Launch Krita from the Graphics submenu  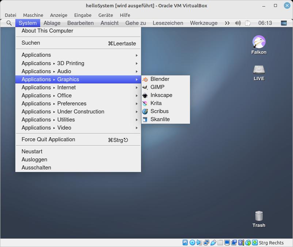point(156,103)
